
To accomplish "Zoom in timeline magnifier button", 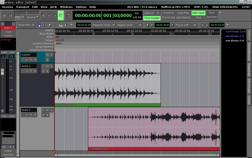I will pyautogui.click(x=148, y=25).
